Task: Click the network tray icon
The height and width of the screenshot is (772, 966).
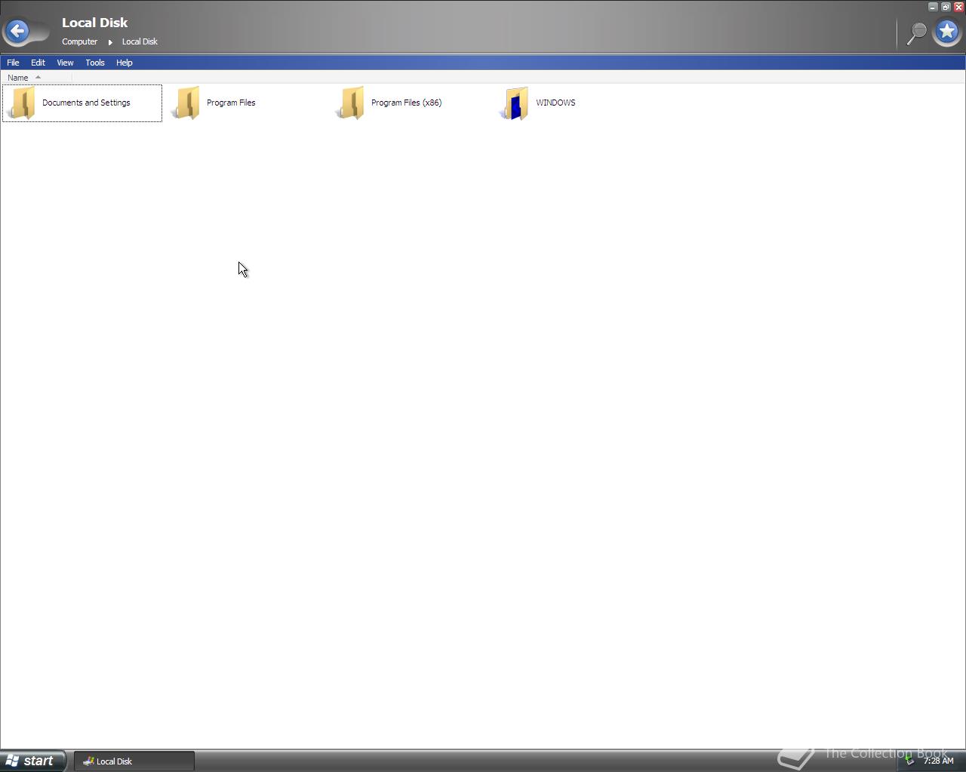Action: pos(909,761)
